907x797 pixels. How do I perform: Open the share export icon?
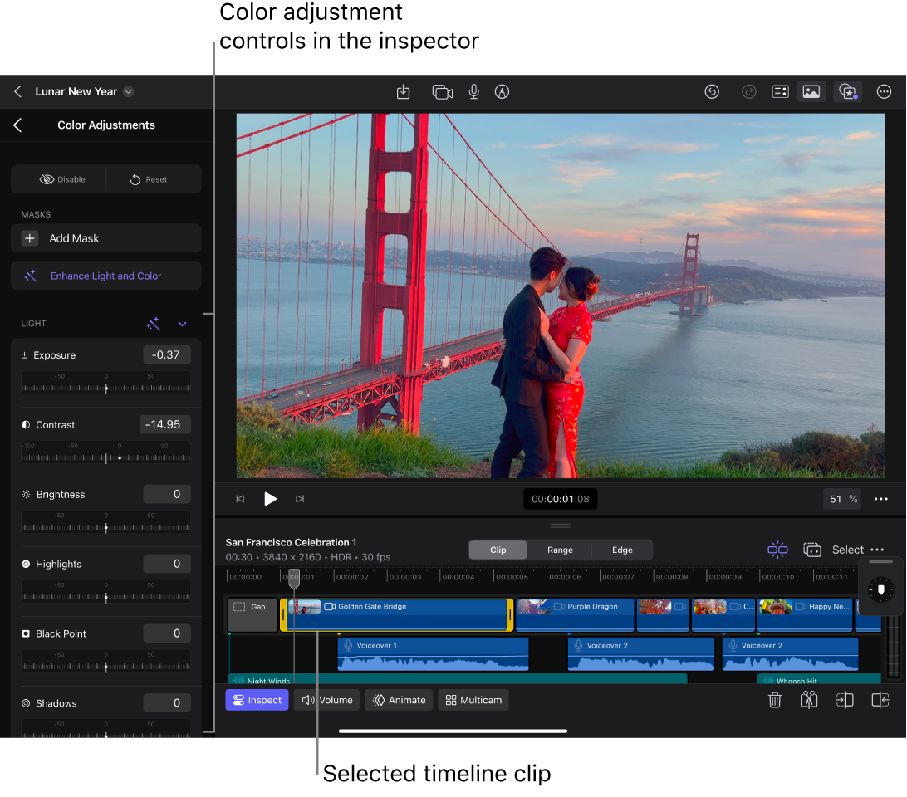click(x=404, y=91)
